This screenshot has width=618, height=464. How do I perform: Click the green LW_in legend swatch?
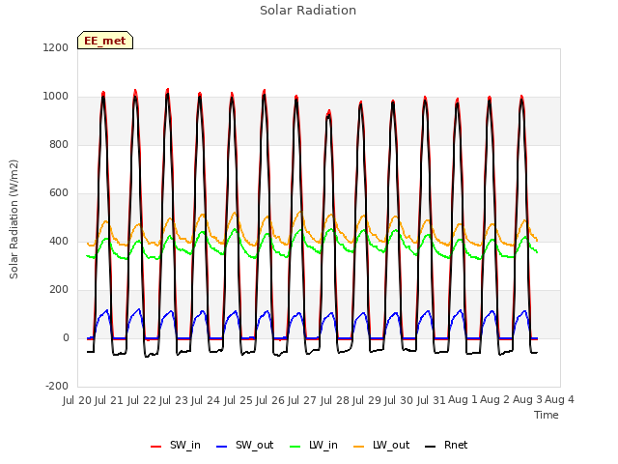tap(295, 447)
